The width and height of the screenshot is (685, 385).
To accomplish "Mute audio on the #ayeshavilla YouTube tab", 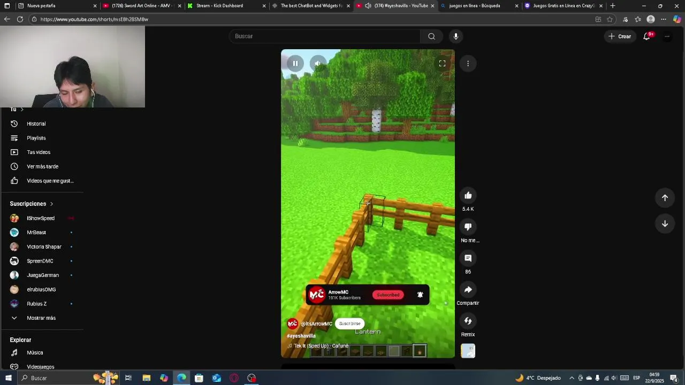I will (368, 6).
